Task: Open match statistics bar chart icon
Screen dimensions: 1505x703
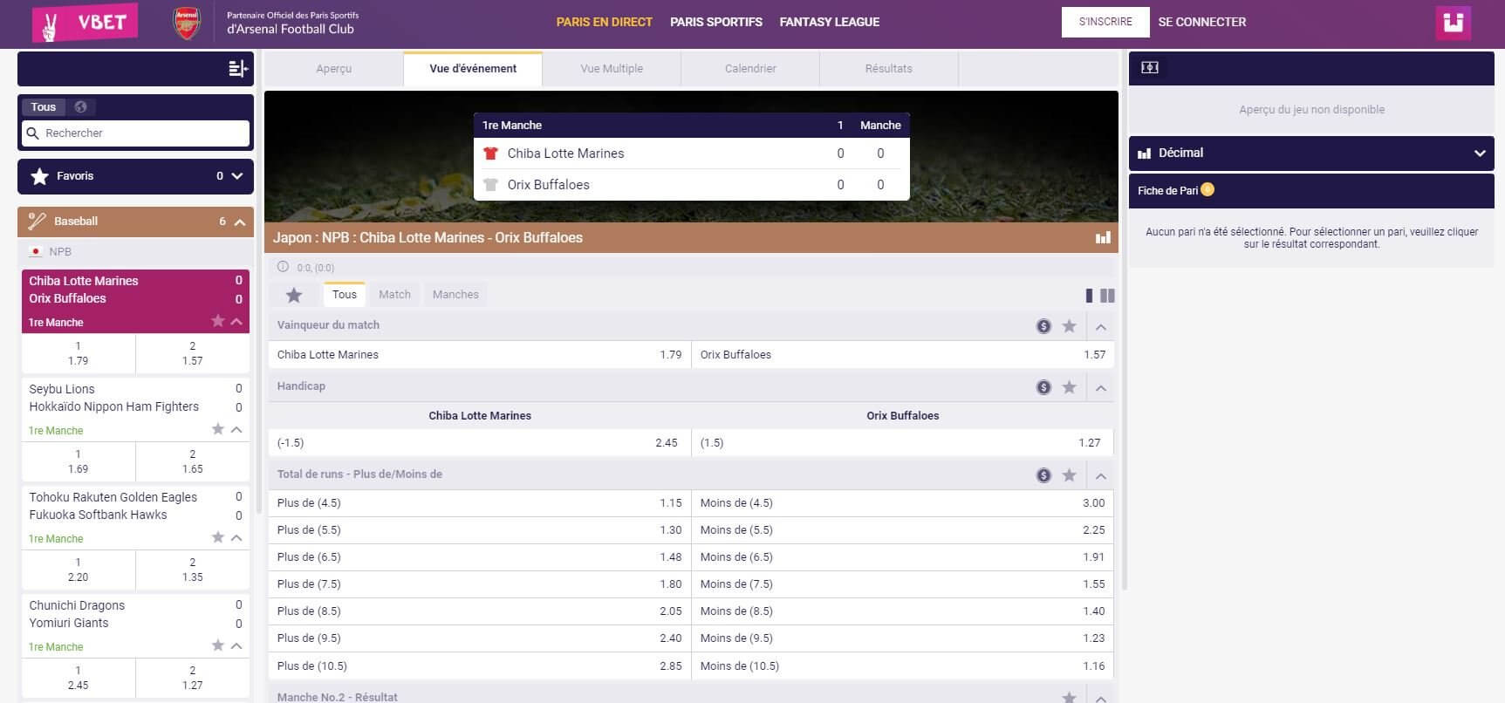Action: pos(1103,237)
